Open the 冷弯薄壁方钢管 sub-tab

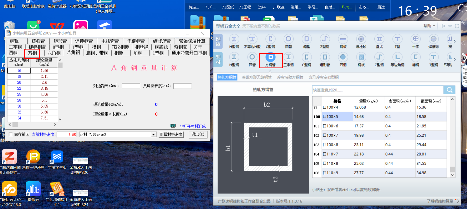pos(290,77)
